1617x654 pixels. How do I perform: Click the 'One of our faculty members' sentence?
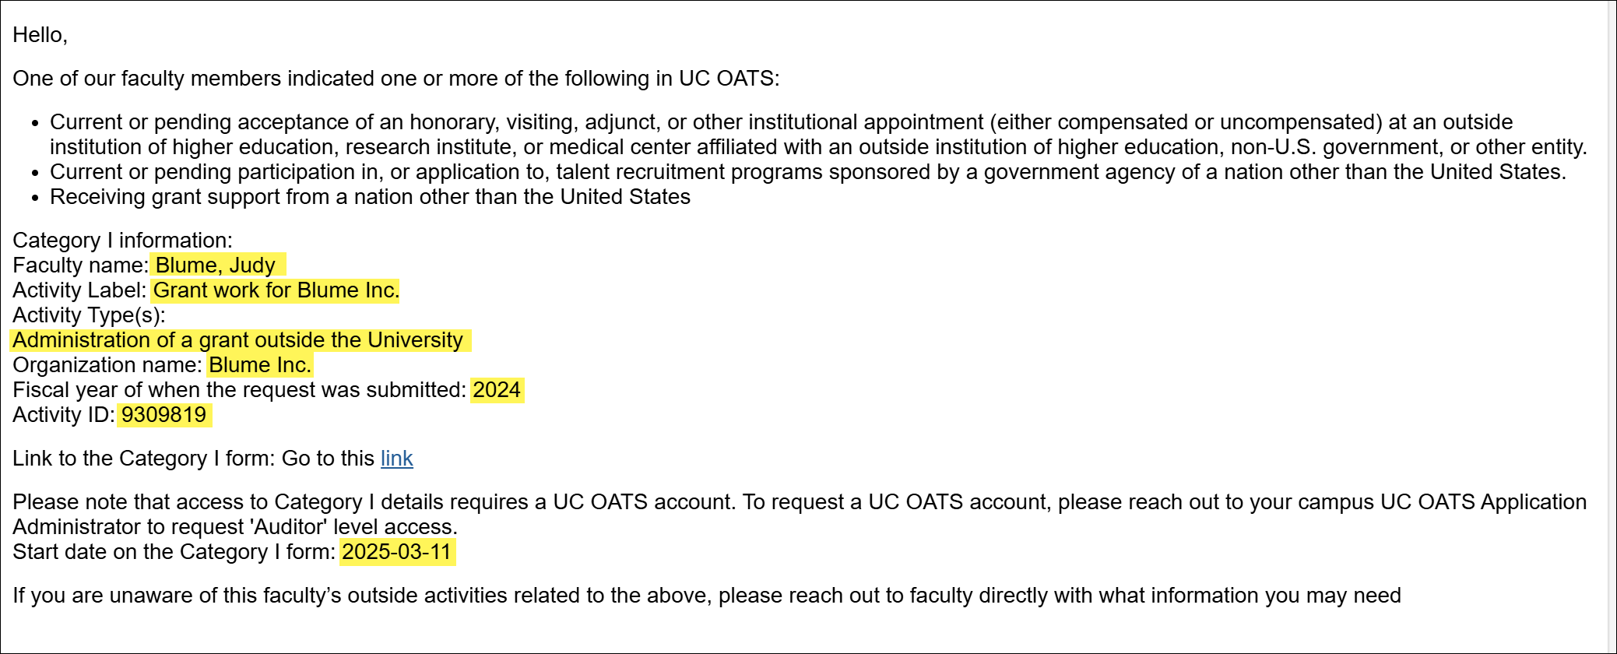[x=395, y=79]
